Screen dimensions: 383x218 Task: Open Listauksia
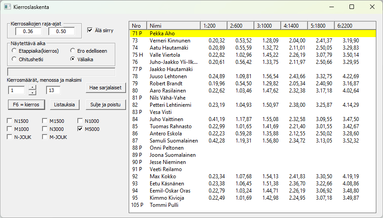(64, 105)
